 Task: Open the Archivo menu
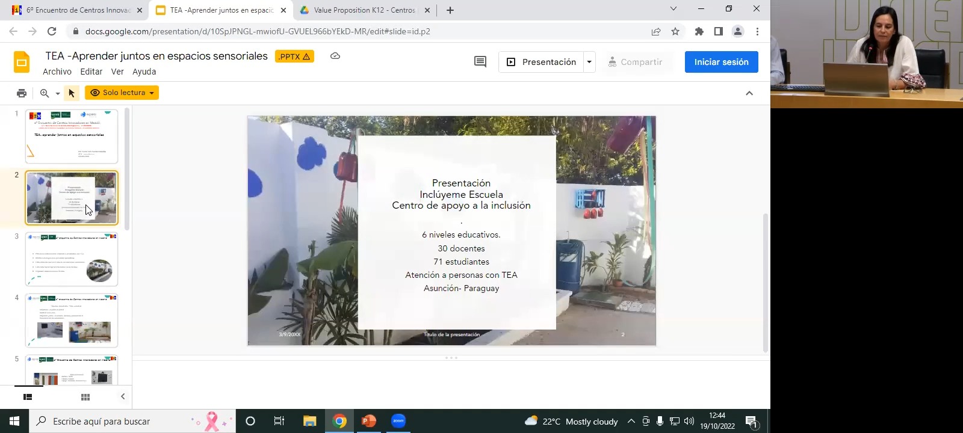coord(57,72)
